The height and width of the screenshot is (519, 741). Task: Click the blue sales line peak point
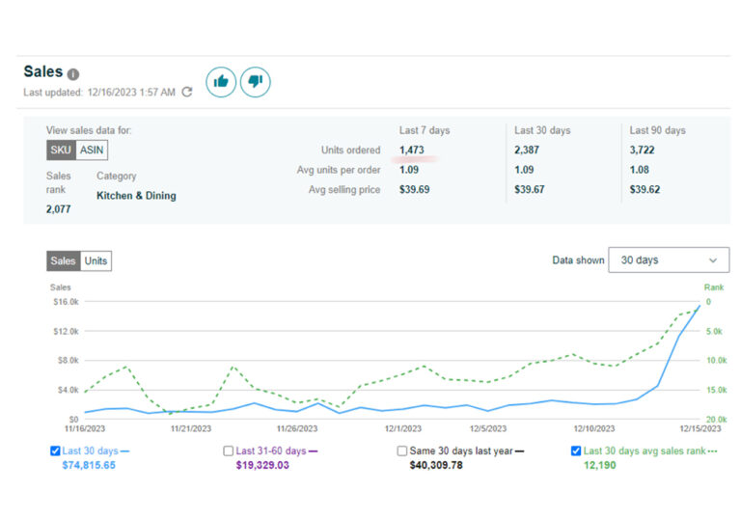click(700, 307)
